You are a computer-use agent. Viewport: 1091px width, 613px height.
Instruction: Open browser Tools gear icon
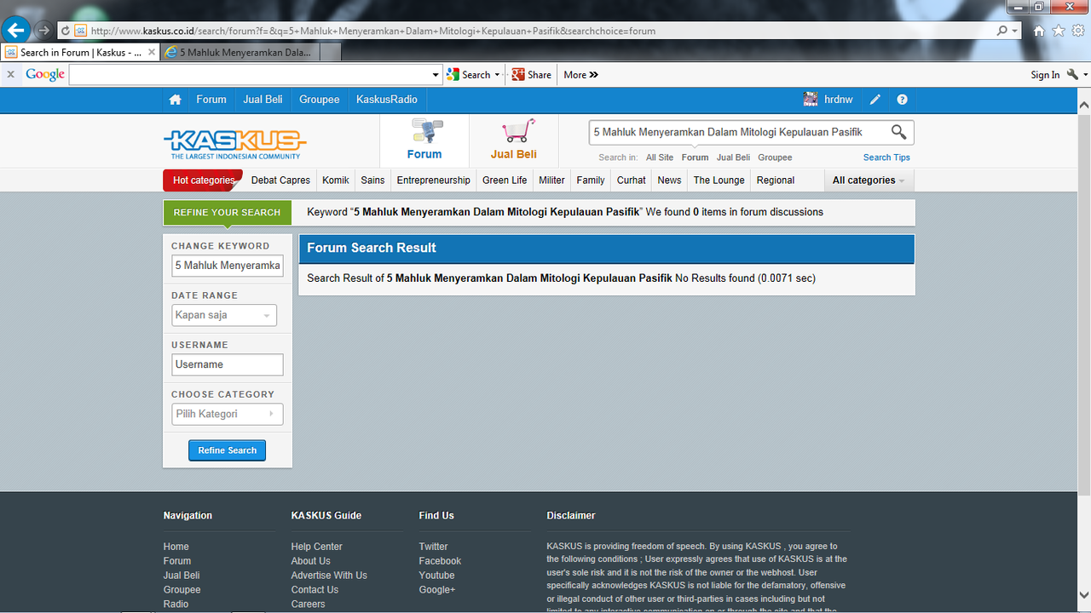pos(1078,31)
